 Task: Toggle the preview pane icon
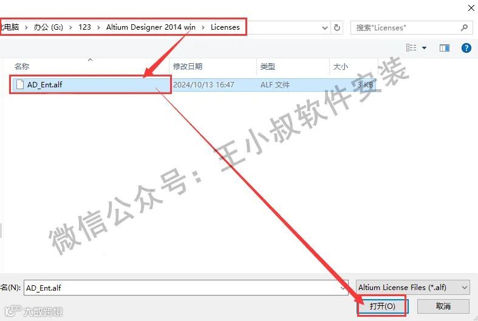click(x=445, y=48)
